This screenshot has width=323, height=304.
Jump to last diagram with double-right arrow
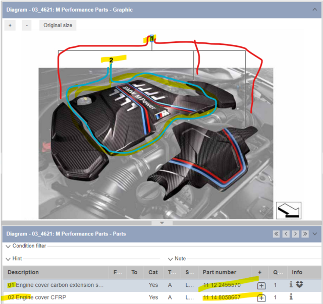(305, 234)
